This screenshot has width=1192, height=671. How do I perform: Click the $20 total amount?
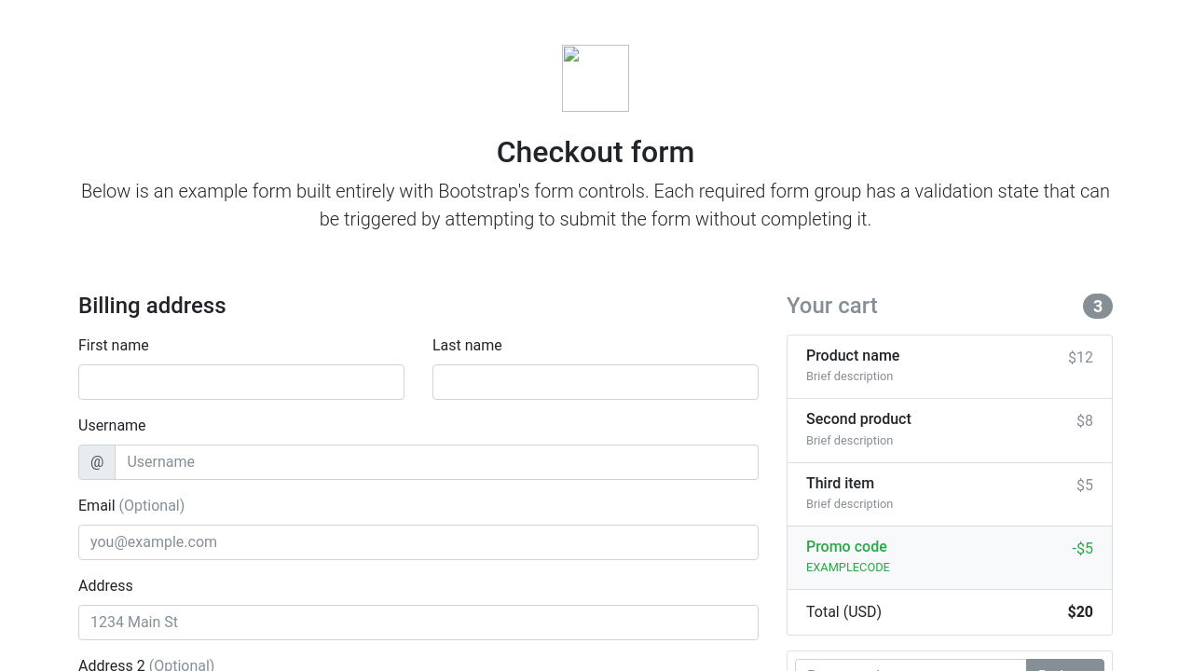(x=1079, y=612)
